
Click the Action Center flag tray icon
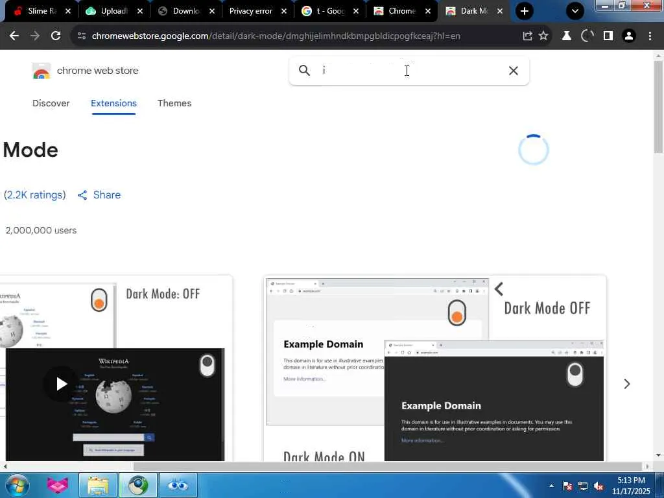click(x=567, y=486)
